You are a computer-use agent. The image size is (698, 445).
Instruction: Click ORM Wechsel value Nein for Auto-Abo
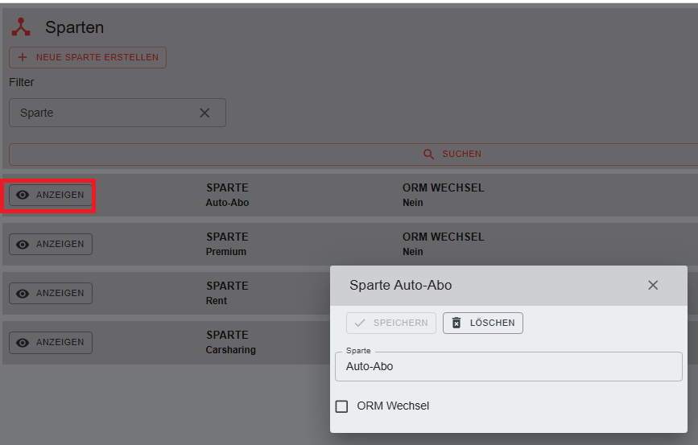point(412,203)
